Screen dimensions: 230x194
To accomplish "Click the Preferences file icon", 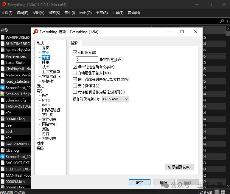I will 3,56.
